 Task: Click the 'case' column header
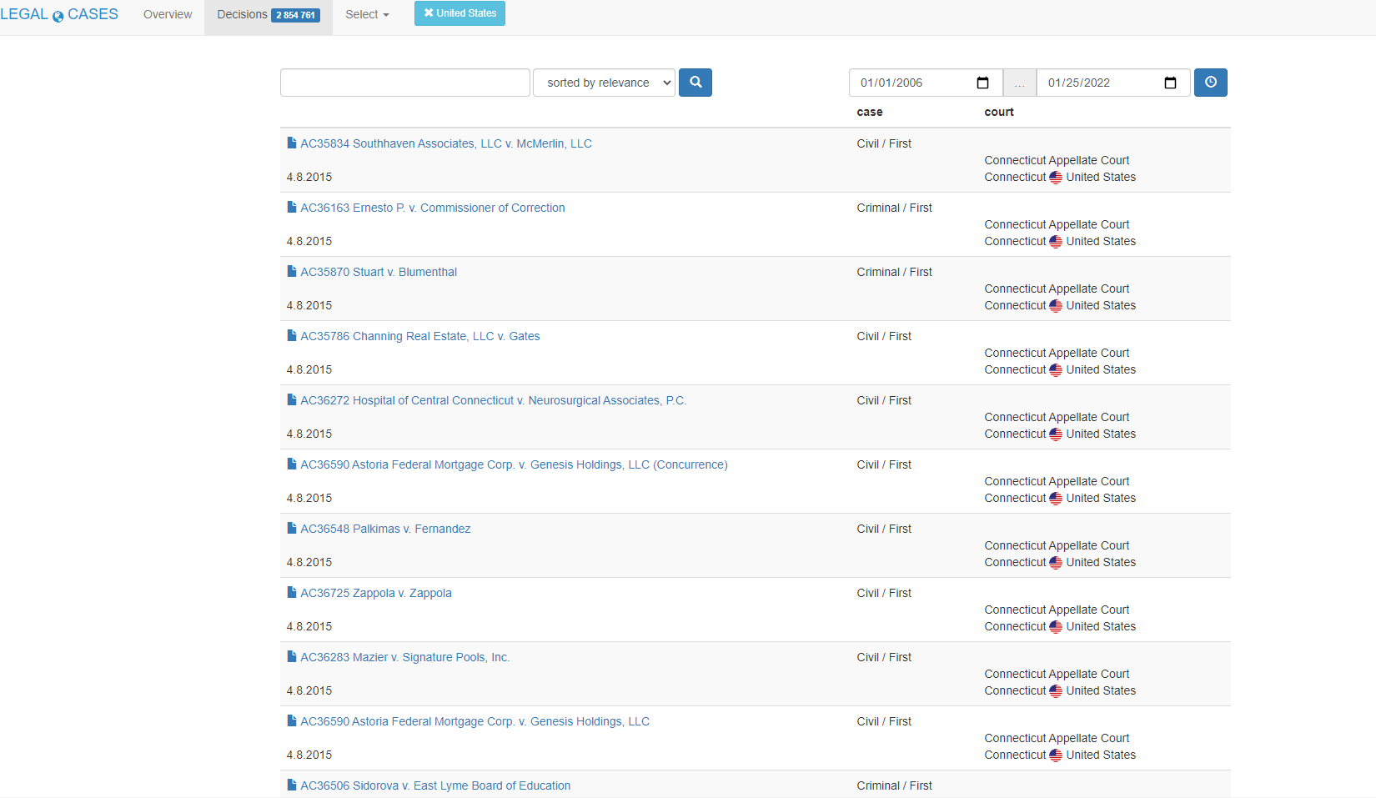[x=870, y=112]
